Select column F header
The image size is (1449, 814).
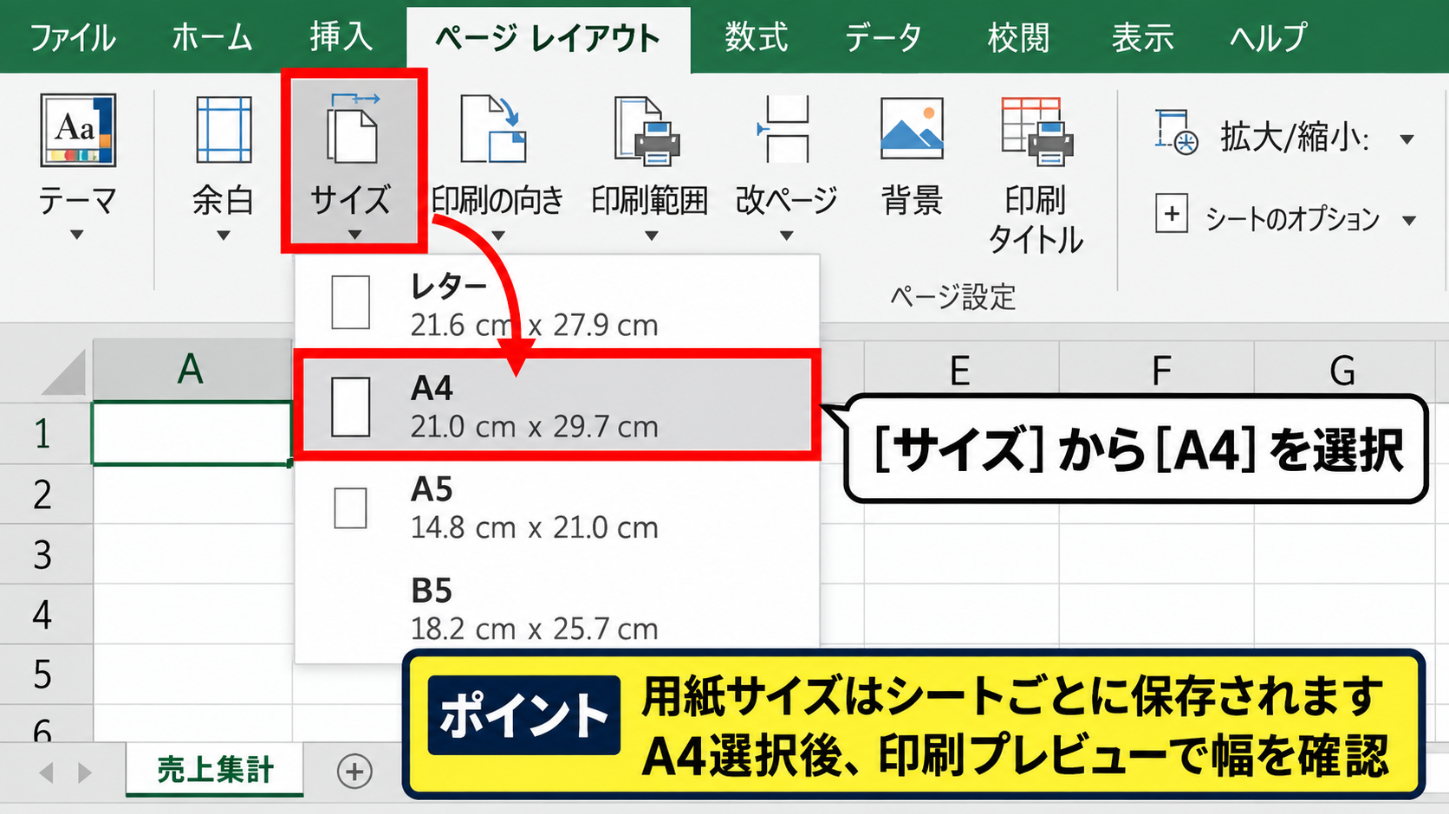click(1157, 371)
